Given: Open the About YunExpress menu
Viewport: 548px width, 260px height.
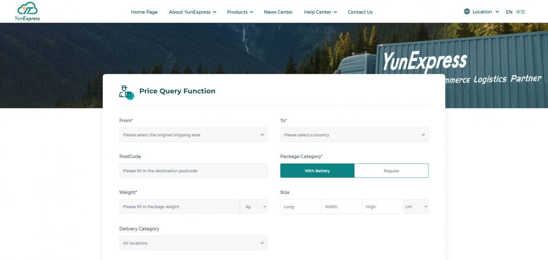Looking at the screenshot, I should 192,12.
